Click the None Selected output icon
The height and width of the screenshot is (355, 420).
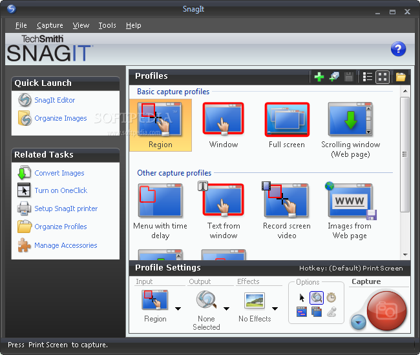click(x=206, y=300)
